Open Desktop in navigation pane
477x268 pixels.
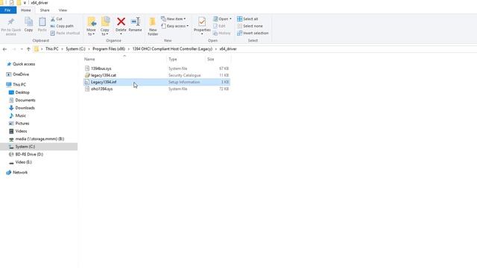(22, 92)
